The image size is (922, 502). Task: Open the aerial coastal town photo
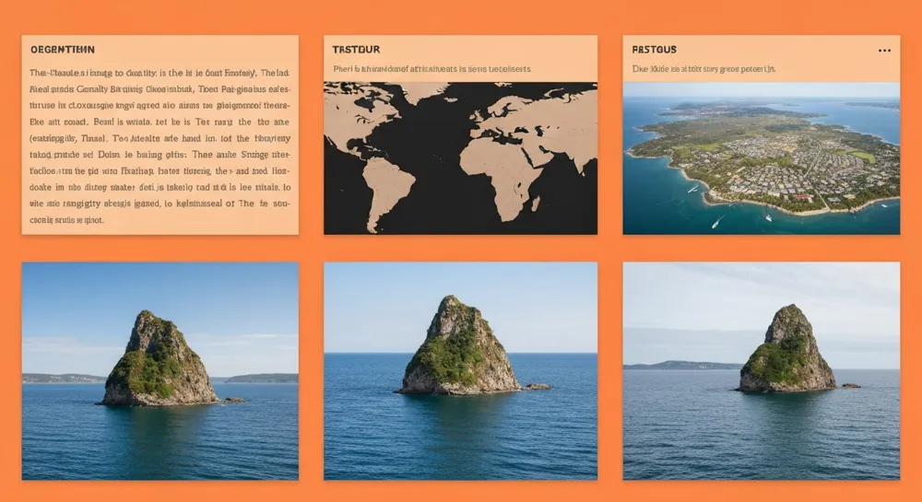coord(761,158)
